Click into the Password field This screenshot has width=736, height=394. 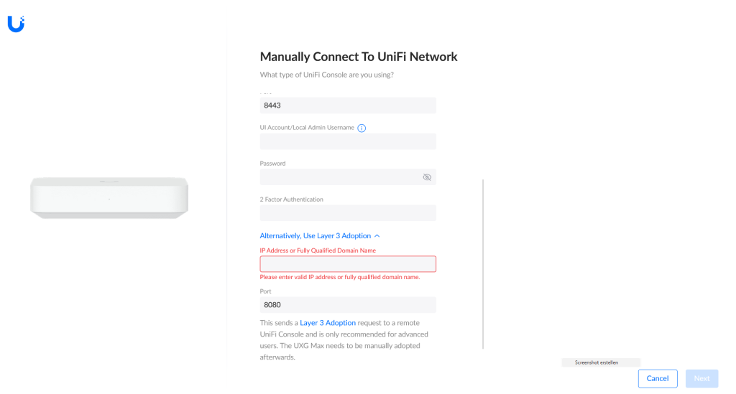coord(340,177)
